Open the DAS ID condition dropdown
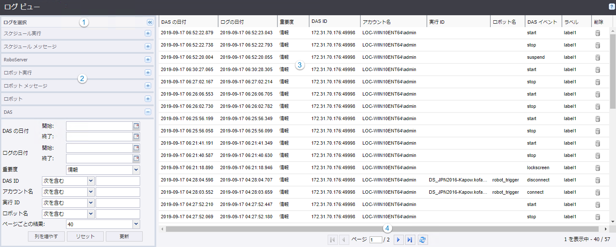616x247 pixels. [91, 181]
